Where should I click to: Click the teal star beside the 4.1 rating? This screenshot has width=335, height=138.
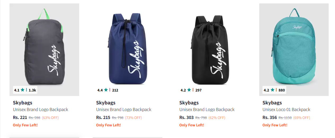coord(23,90)
